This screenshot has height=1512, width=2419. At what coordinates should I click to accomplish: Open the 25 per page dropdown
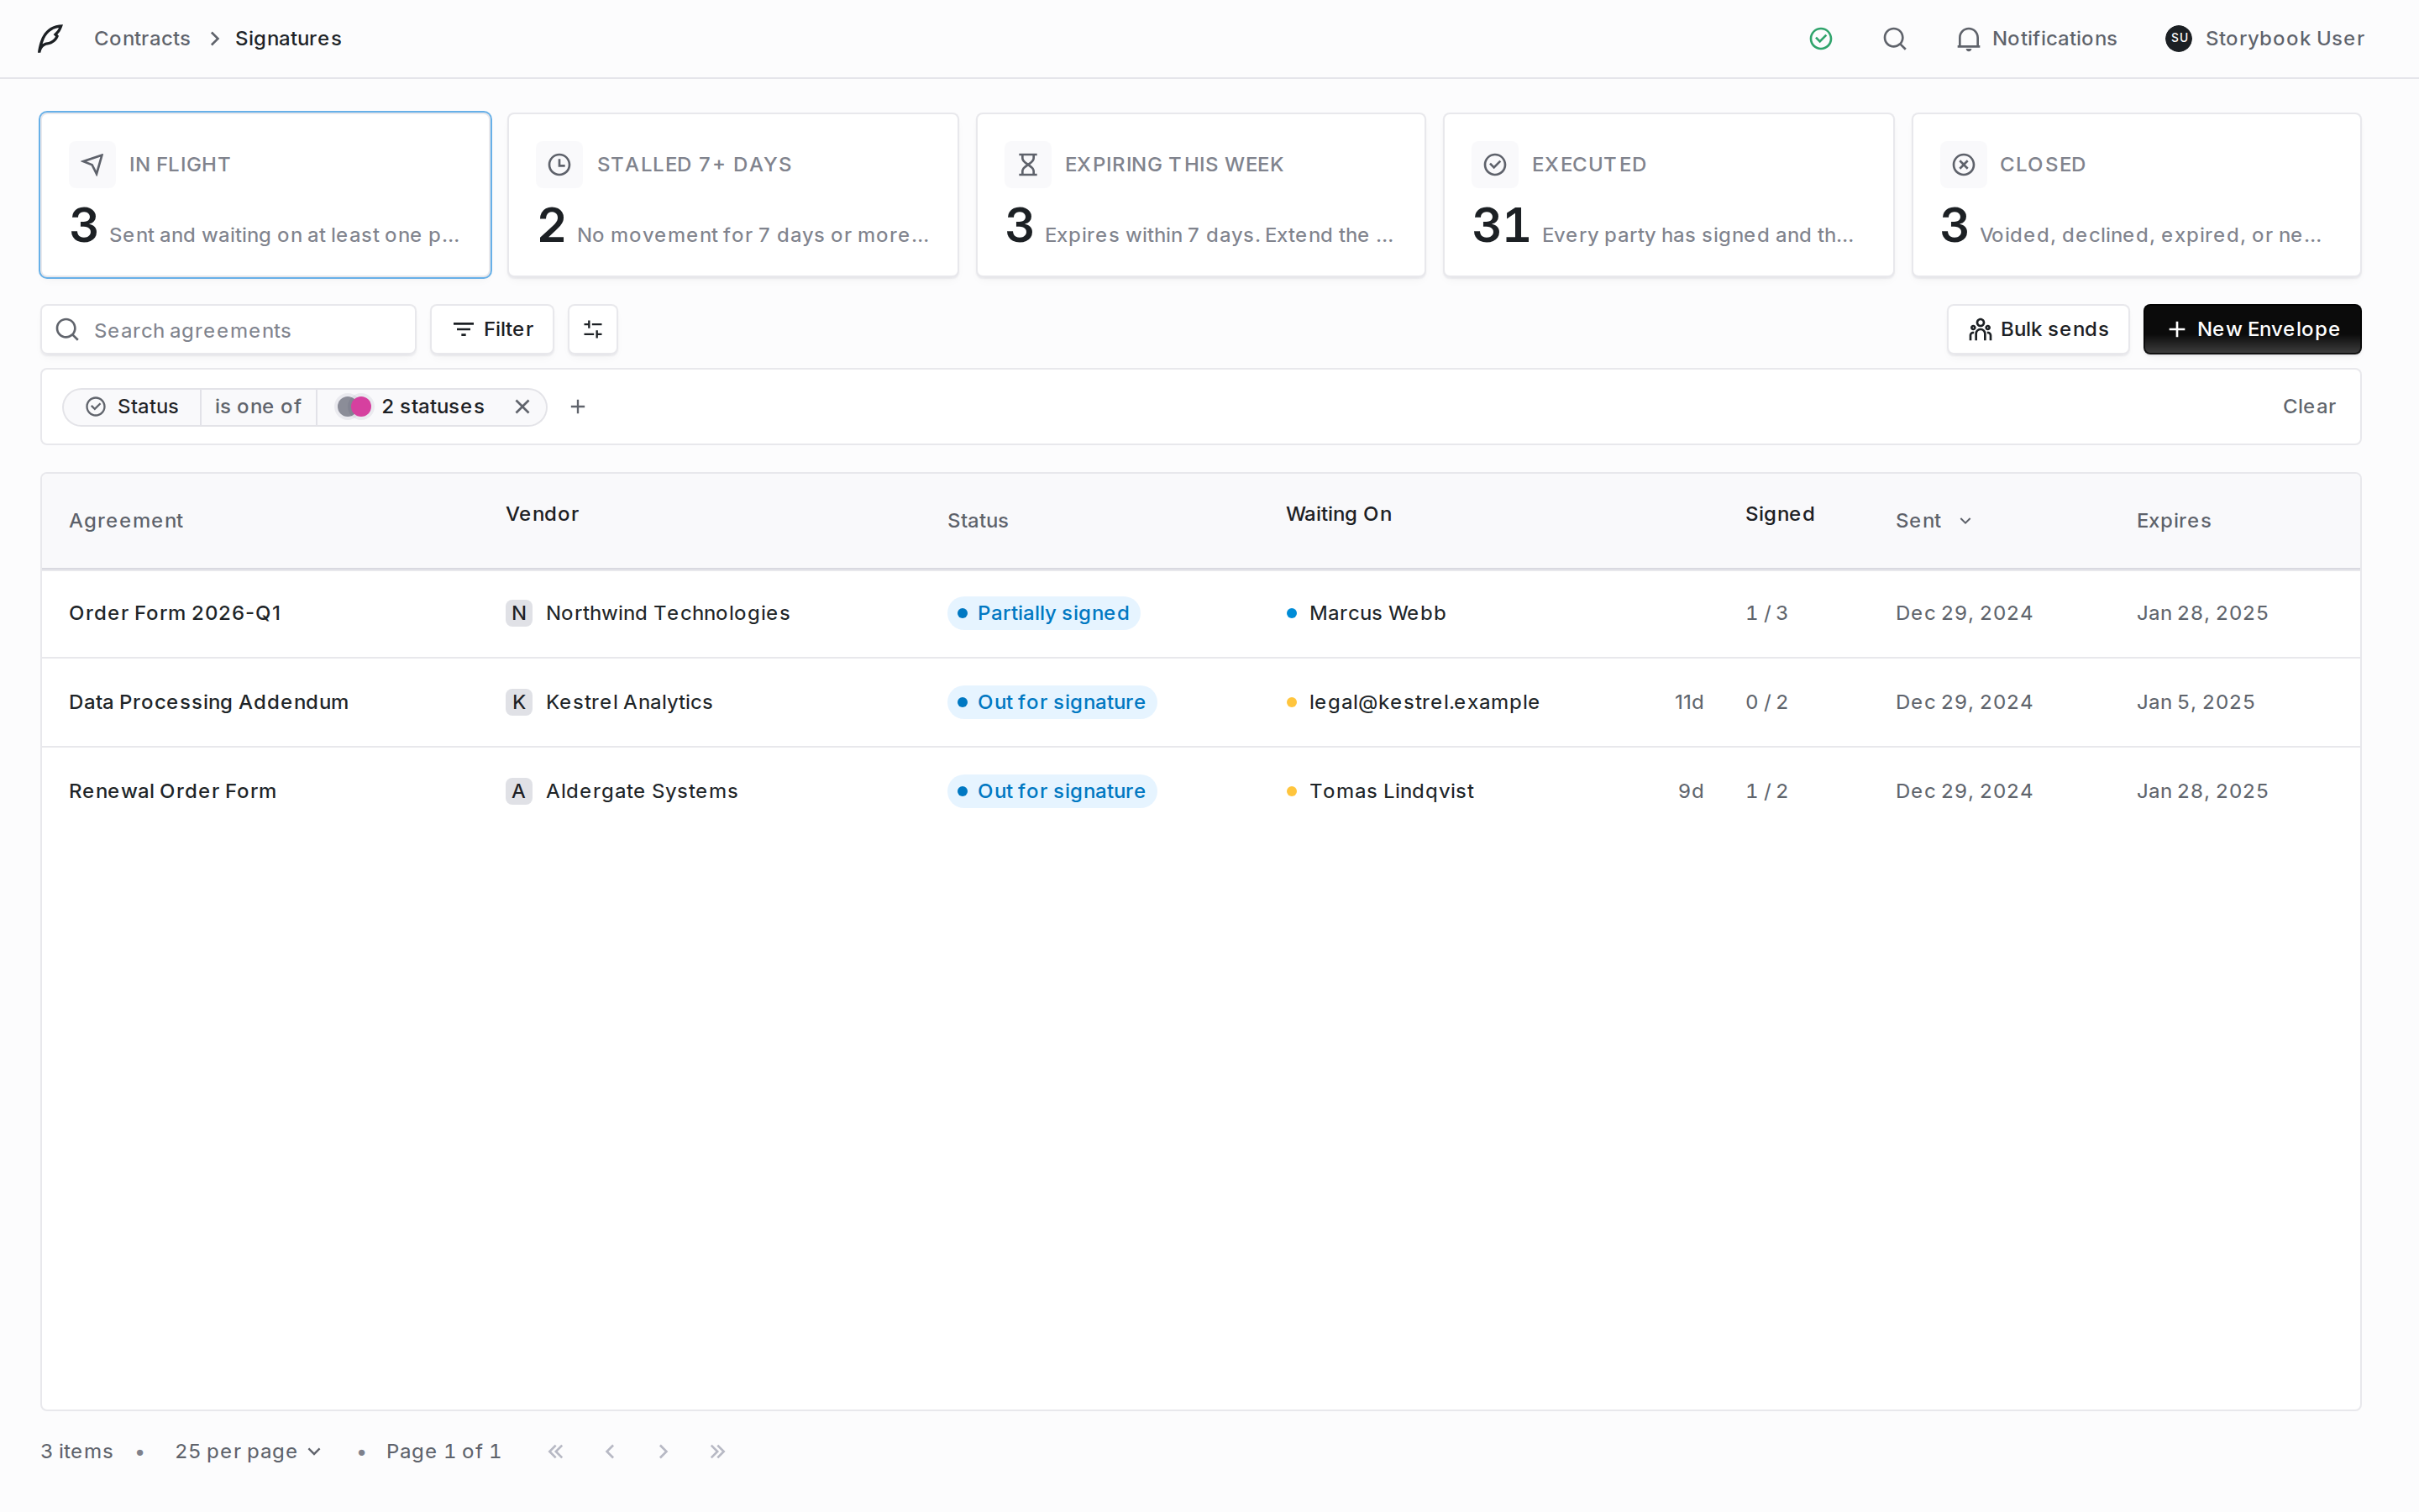(248, 1451)
